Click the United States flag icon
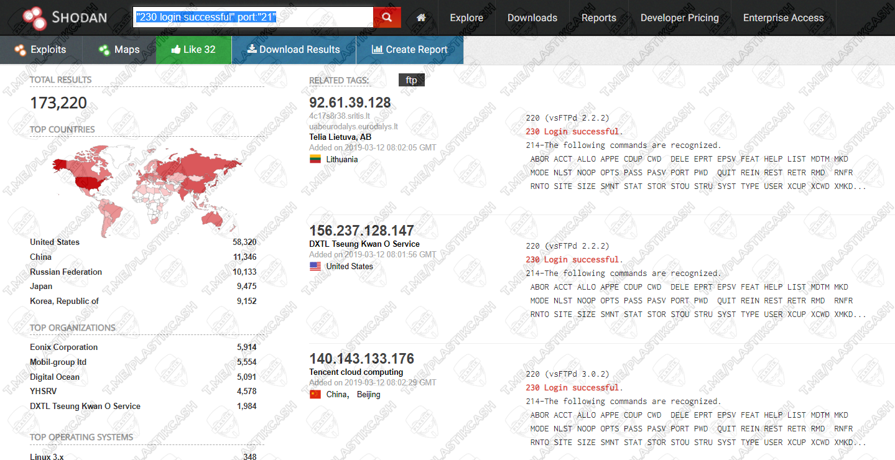 point(315,266)
